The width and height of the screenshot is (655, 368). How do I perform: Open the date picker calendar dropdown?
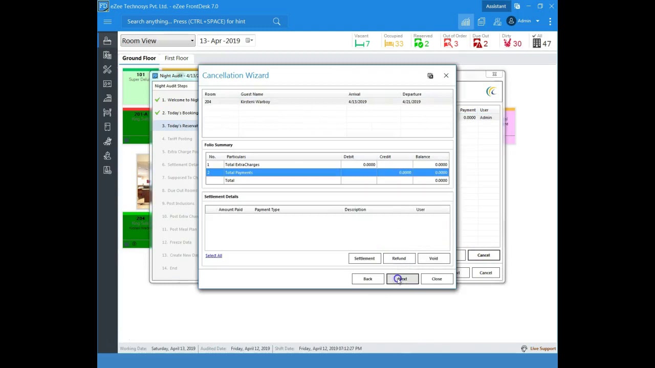(x=249, y=41)
